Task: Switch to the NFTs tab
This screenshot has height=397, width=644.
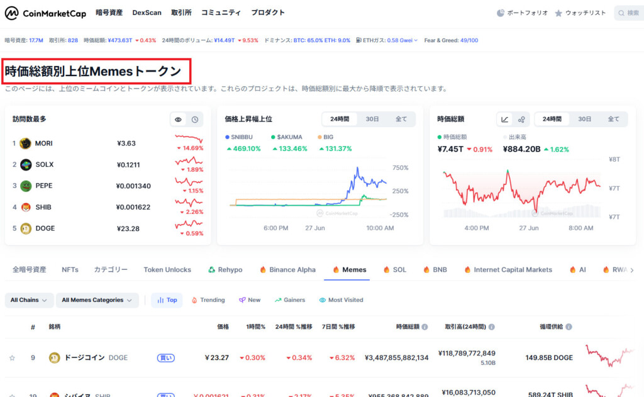Action: tap(70, 270)
